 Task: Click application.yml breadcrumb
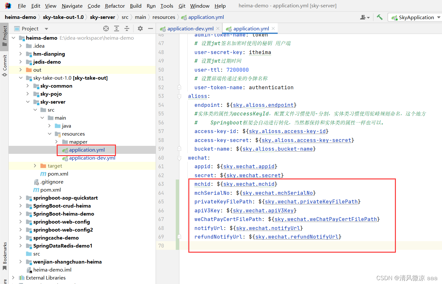tap(202, 17)
